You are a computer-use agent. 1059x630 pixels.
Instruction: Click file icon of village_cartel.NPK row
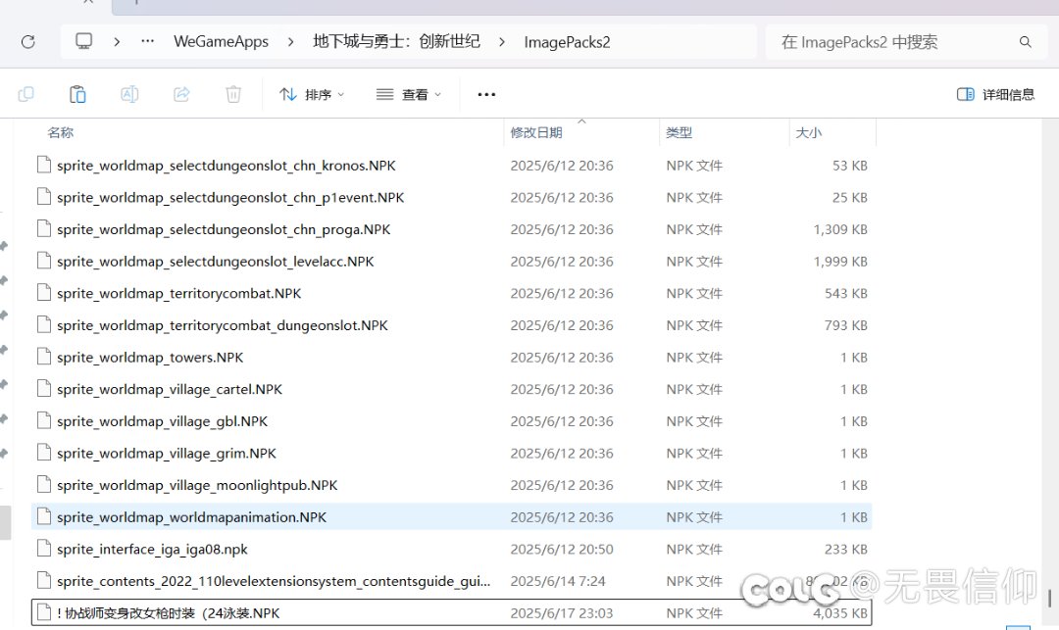(44, 389)
